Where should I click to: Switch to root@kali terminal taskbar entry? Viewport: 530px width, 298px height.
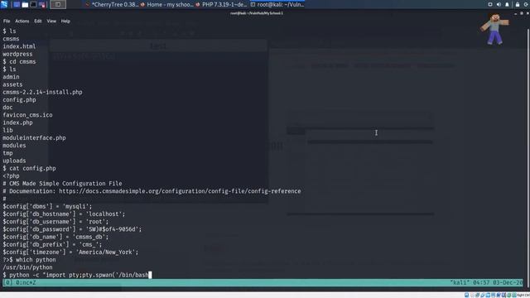[277, 5]
